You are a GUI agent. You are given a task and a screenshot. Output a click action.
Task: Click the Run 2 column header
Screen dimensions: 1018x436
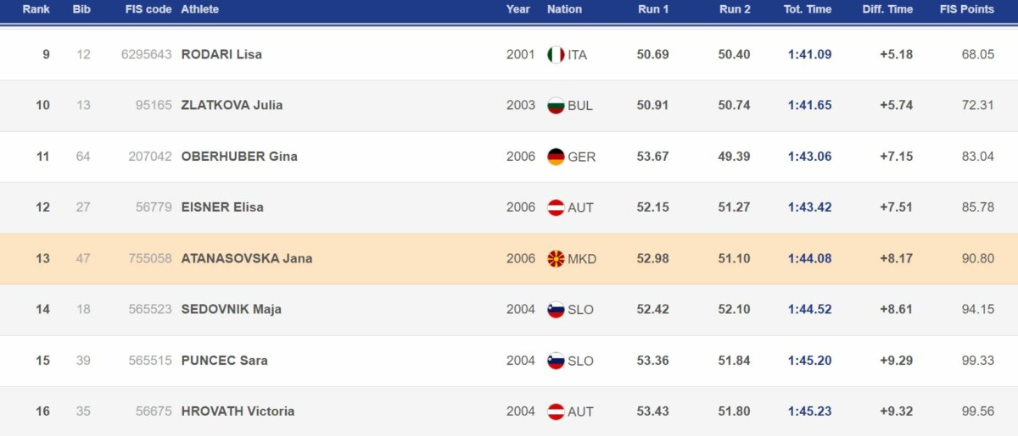click(735, 9)
